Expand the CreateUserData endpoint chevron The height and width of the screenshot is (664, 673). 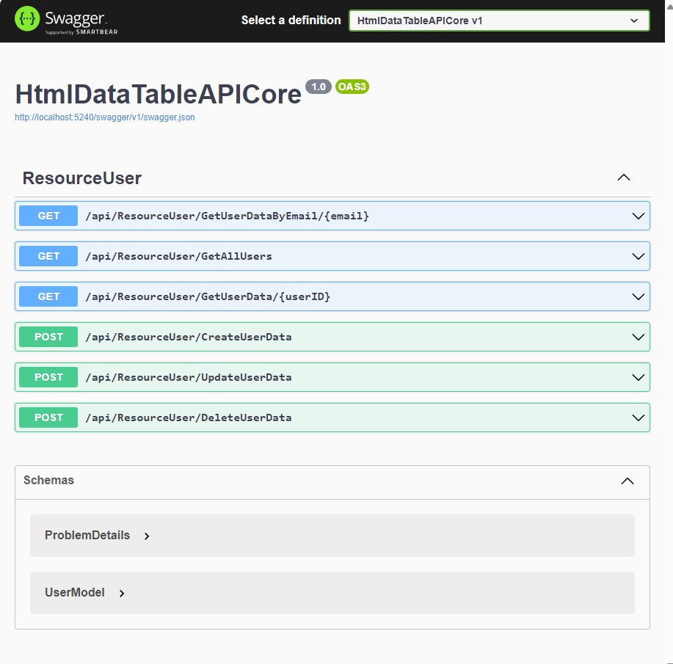[638, 338]
